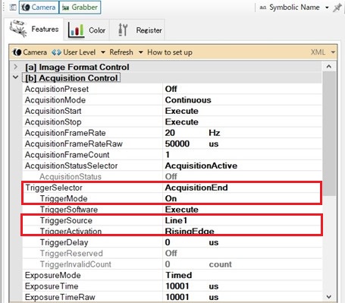The image size is (345, 303).
Task: Select the Grabber toggle button
Action: click(x=80, y=7)
